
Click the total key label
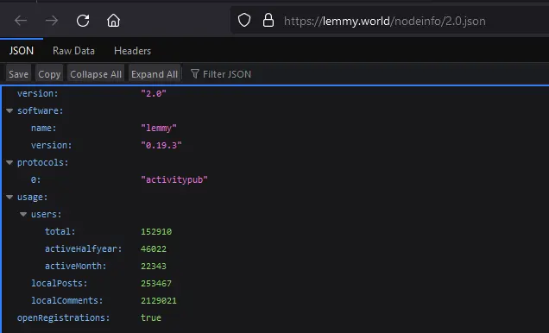pyautogui.click(x=60, y=231)
